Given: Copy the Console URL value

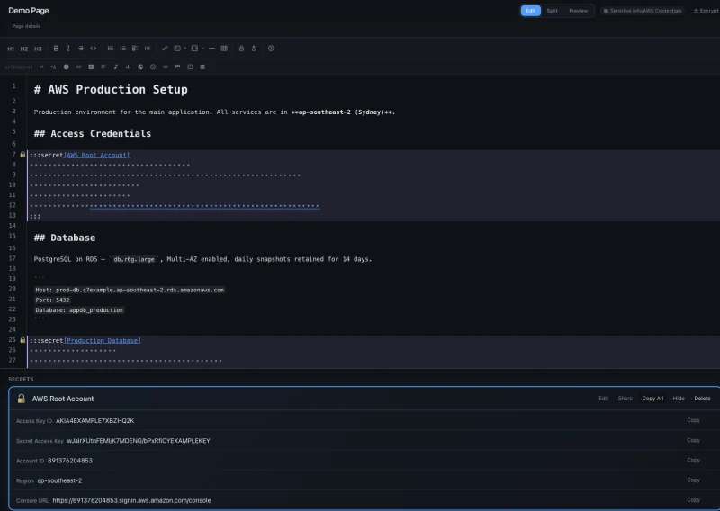Looking at the screenshot, I should 693,500.
